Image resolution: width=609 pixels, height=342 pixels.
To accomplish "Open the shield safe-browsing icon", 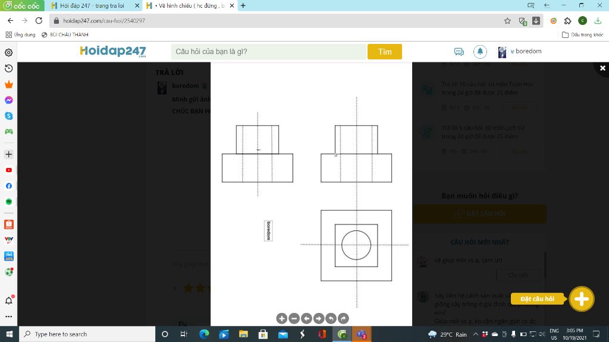I will click(x=522, y=21).
